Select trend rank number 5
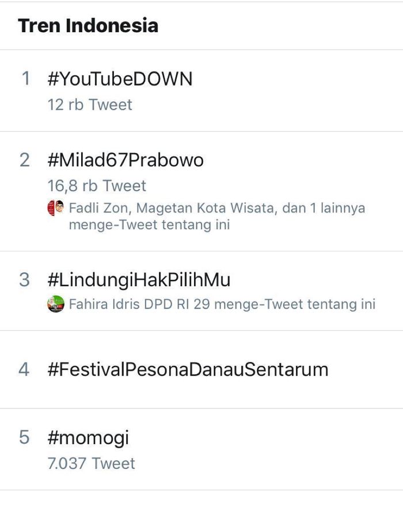 tap(24, 437)
